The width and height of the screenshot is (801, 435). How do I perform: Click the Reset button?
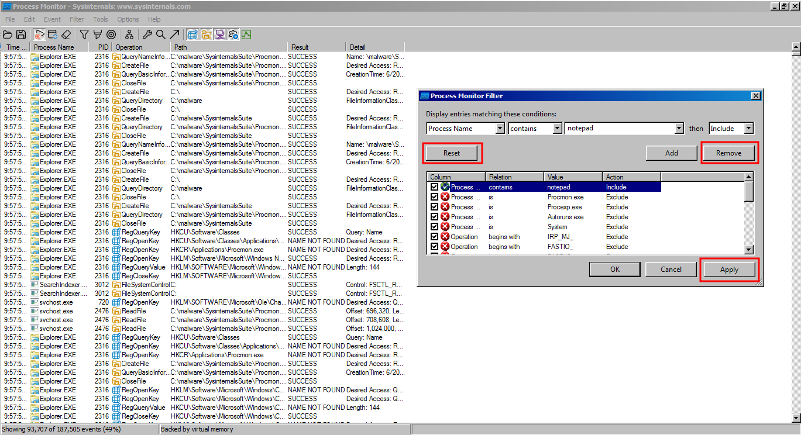click(x=452, y=153)
